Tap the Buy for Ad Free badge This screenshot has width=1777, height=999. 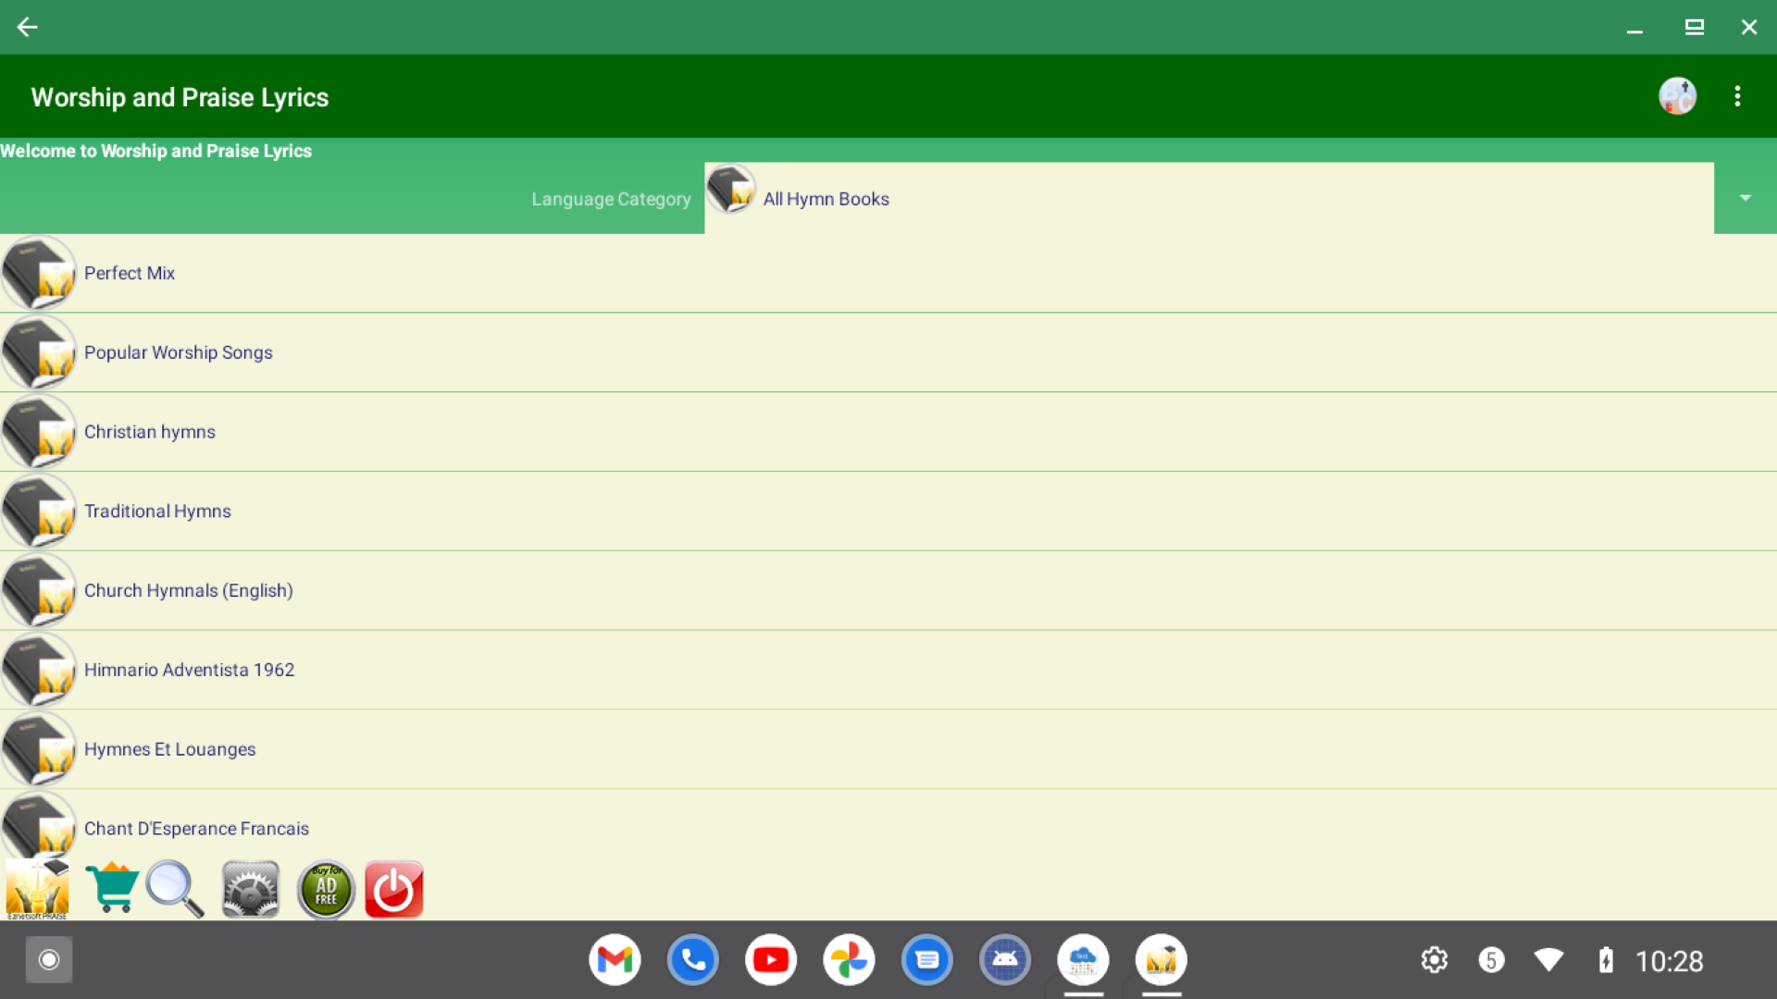pos(326,890)
